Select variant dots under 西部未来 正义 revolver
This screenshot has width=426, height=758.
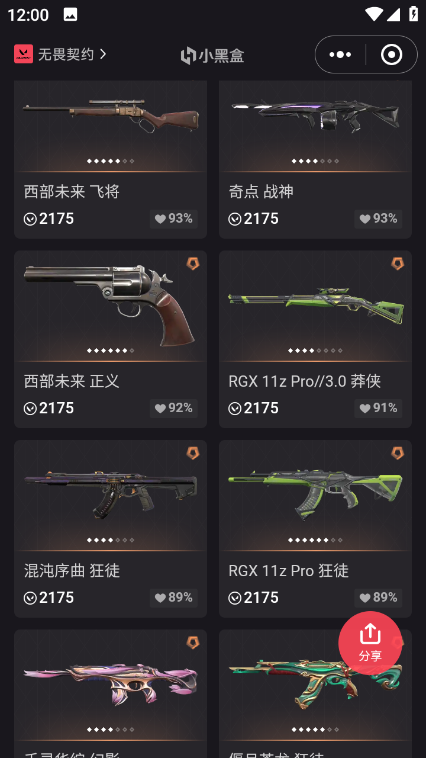111,351
